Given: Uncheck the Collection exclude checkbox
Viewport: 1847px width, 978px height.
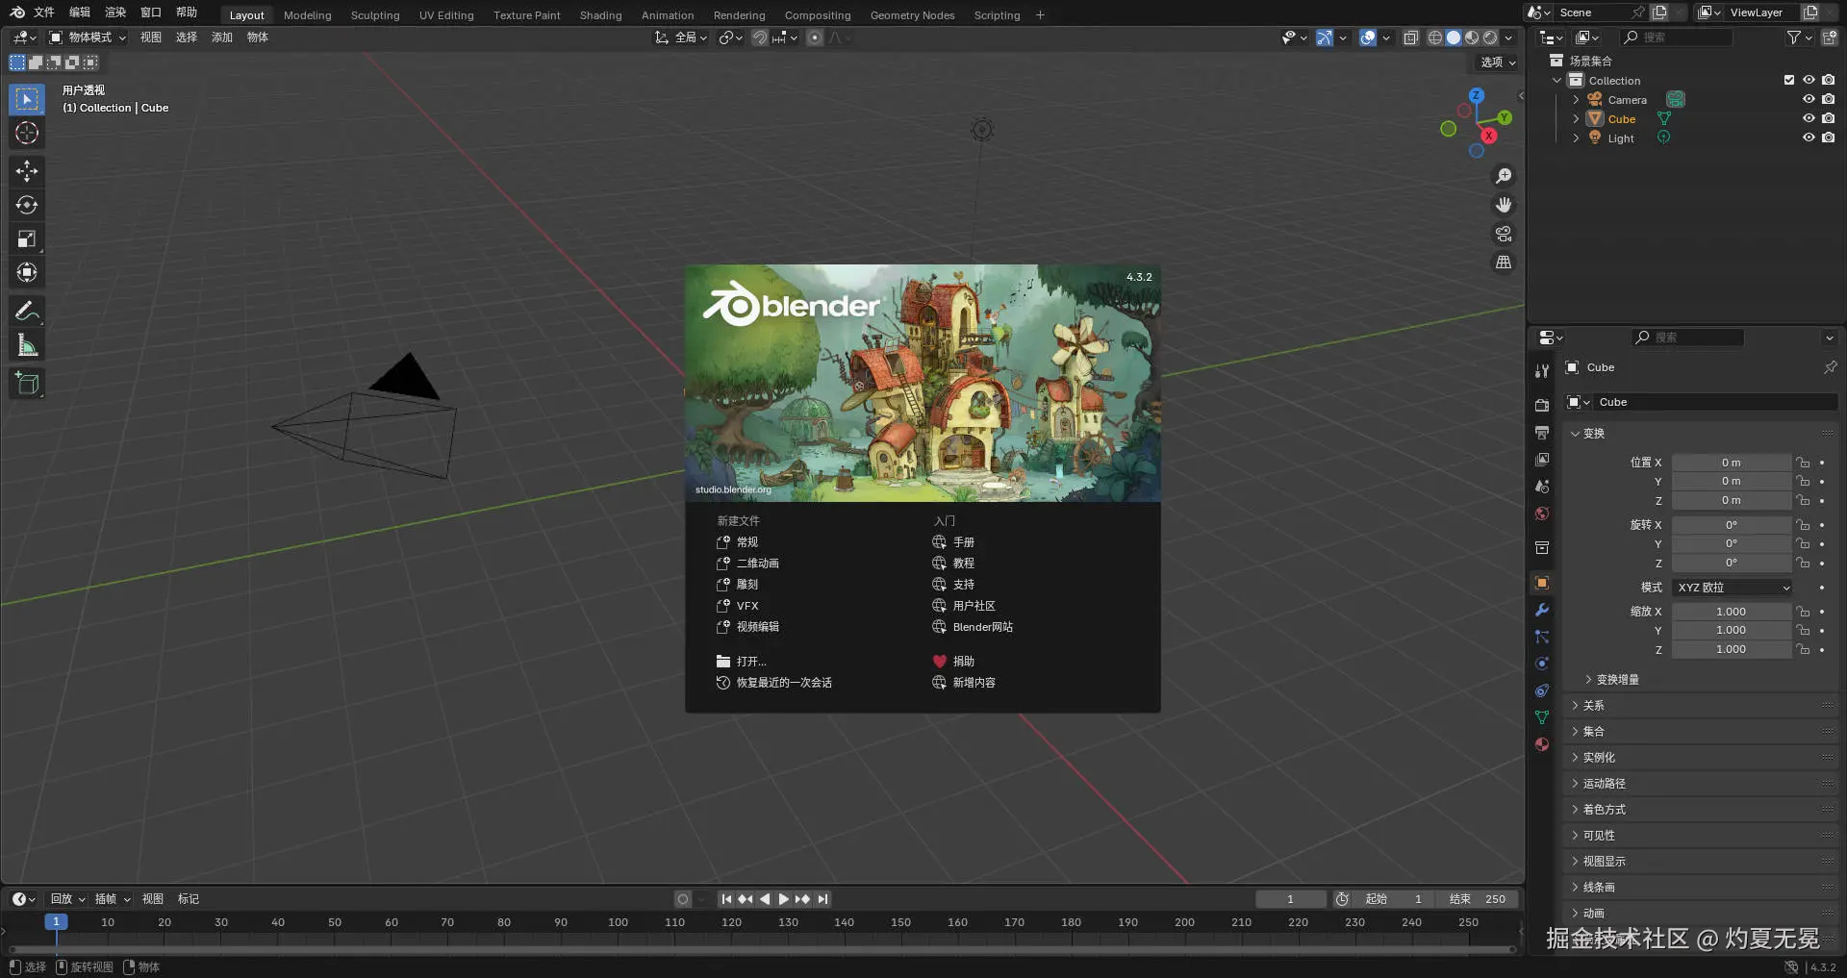Looking at the screenshot, I should tap(1789, 80).
